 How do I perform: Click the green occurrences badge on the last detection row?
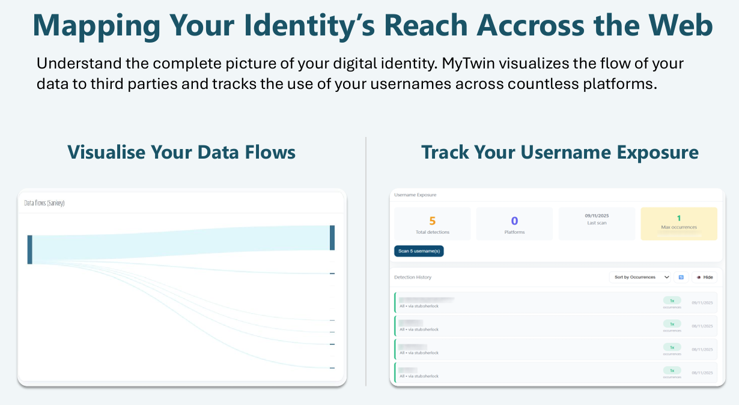(671, 371)
